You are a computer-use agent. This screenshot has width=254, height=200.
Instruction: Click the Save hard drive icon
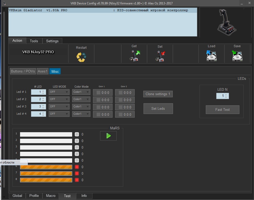point(237,56)
